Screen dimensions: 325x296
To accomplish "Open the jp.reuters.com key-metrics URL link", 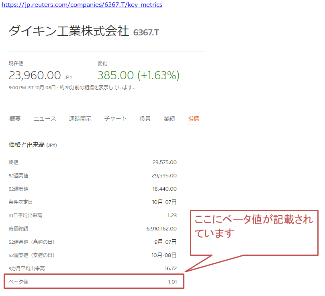I will 82,4.
